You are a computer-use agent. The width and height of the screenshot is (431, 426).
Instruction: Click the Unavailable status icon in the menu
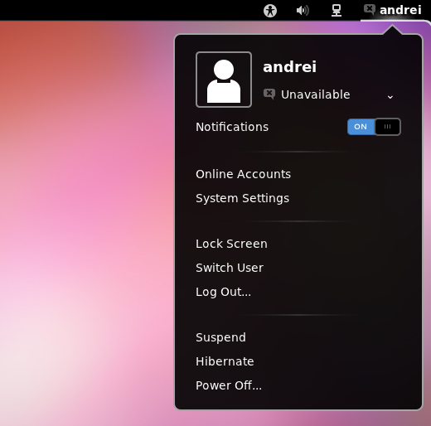(x=269, y=94)
